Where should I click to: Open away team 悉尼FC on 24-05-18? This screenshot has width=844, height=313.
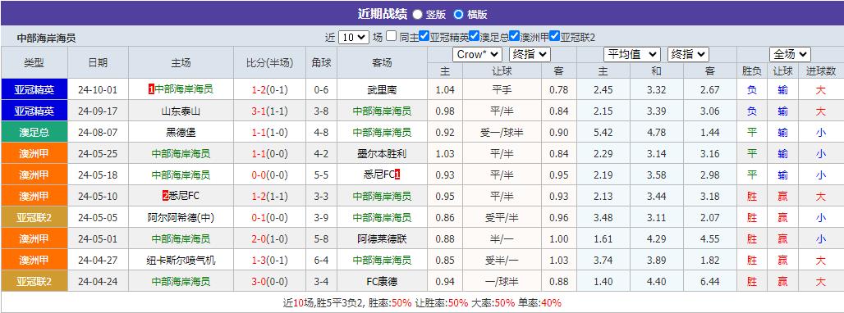tap(379, 175)
